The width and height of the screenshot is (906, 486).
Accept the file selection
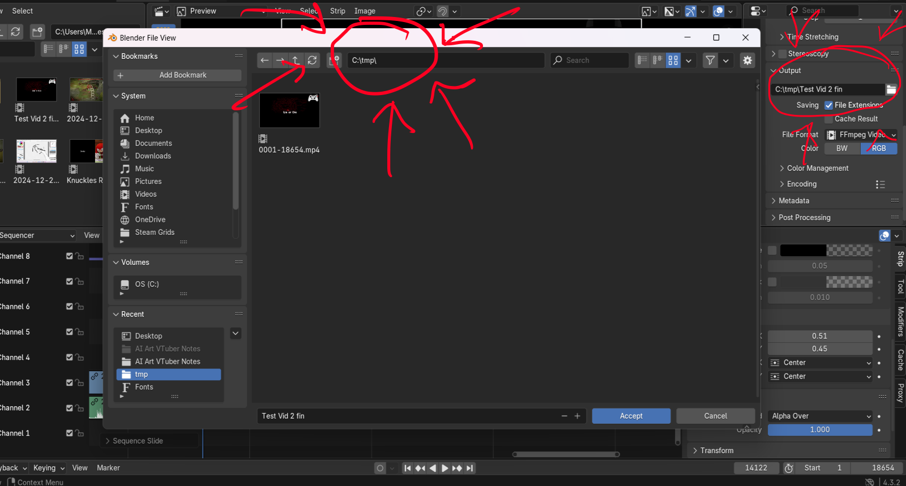coord(631,416)
